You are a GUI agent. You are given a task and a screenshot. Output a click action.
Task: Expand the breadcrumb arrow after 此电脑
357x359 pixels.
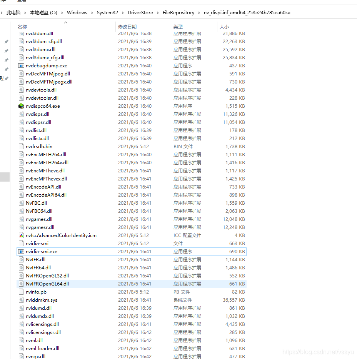(x=25, y=13)
